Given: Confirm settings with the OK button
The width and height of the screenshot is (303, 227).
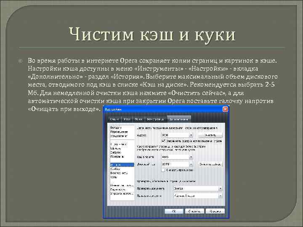Looking at the screenshot, I should pyautogui.click(x=174, y=211).
